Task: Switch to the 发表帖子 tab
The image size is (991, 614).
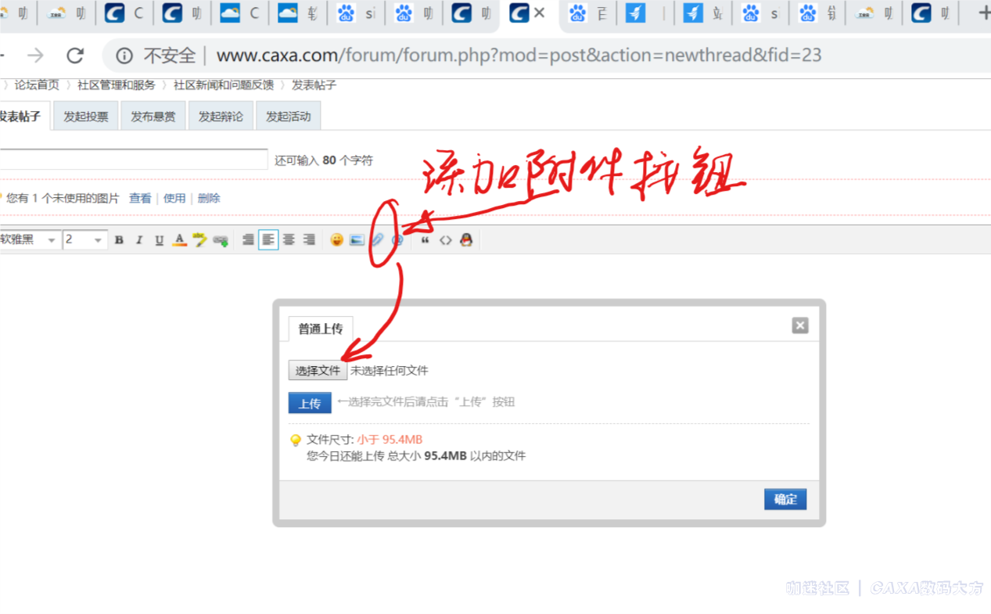Action: coord(22,117)
